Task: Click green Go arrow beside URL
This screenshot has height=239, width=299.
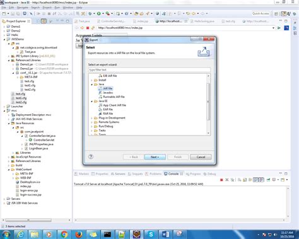Action: (279, 28)
